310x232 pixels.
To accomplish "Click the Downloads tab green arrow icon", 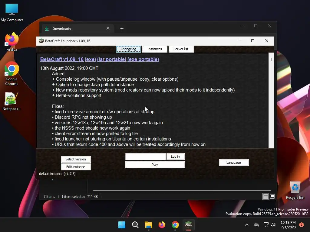I will 47,28.
